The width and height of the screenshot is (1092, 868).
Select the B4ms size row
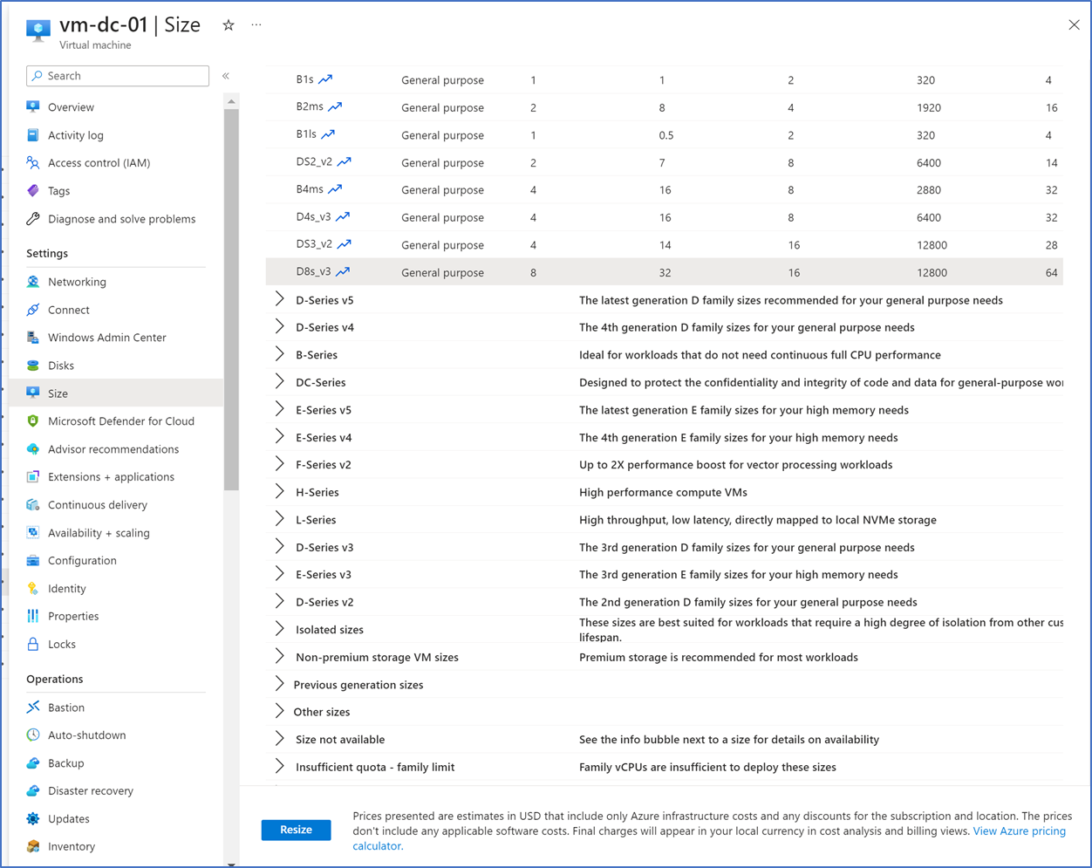(x=664, y=189)
